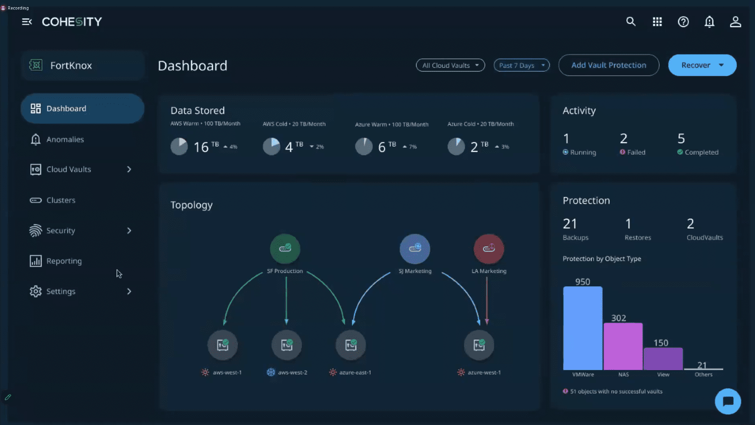The image size is (755, 425).
Task: Click the Failed status icon in Activity
Action: pyautogui.click(x=622, y=152)
